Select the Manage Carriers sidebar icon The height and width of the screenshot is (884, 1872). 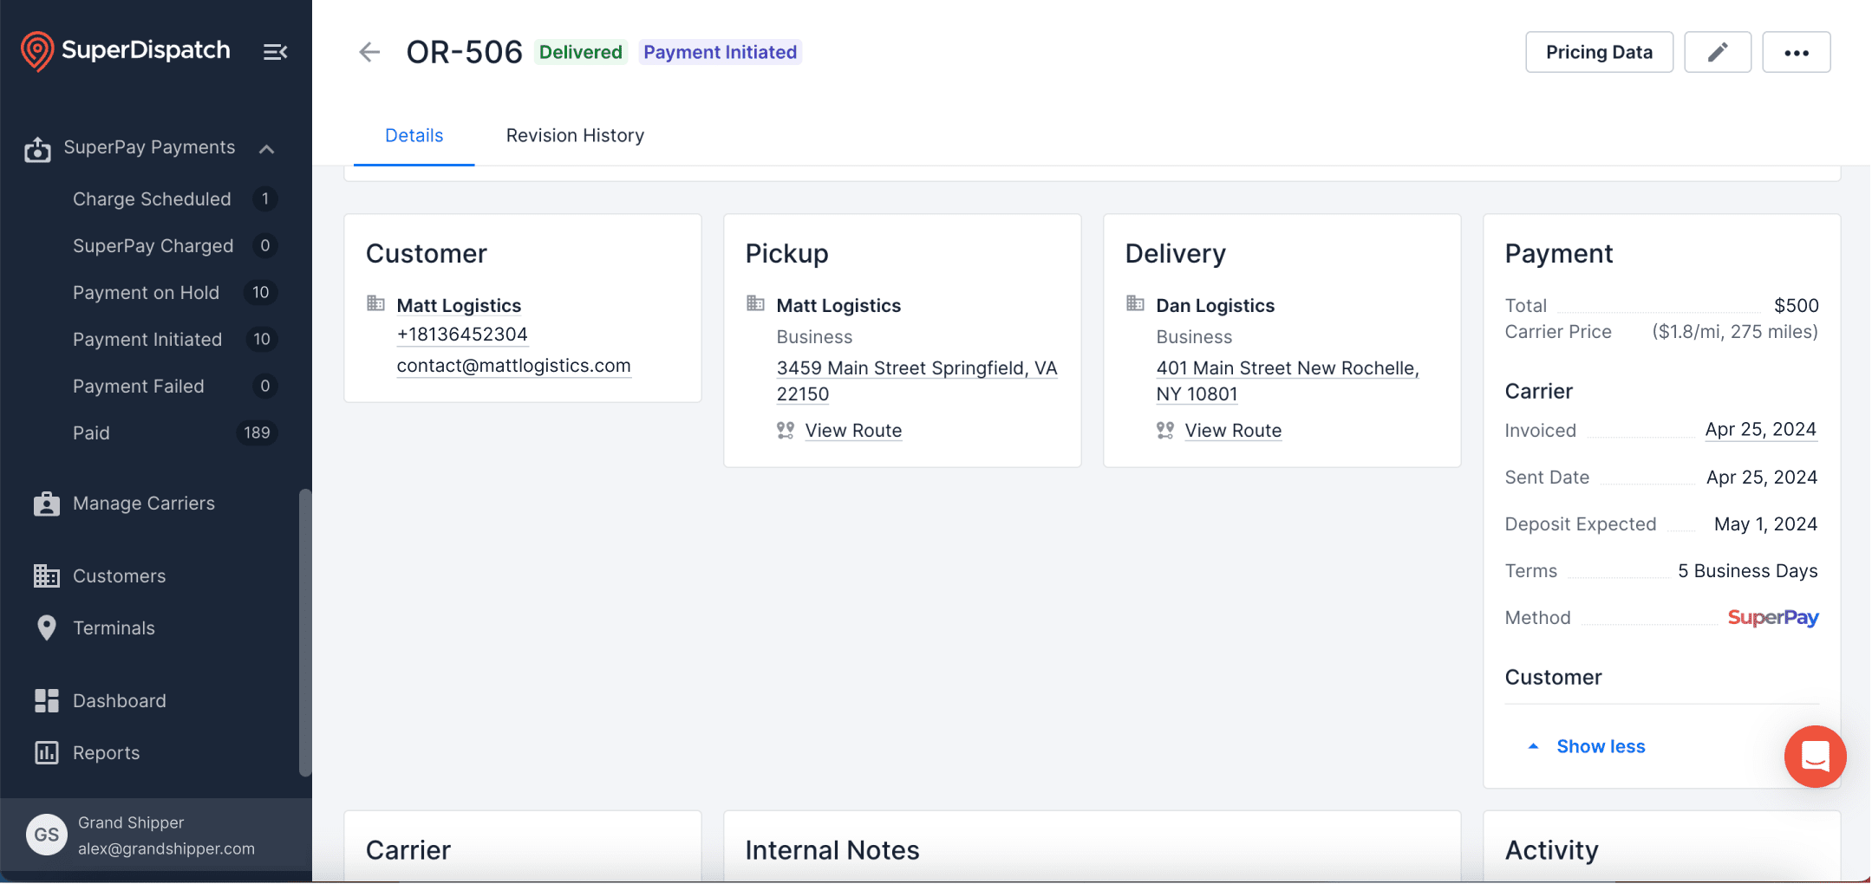pos(47,503)
